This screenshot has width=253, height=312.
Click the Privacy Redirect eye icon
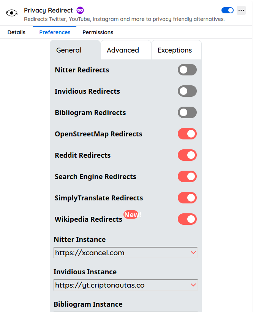click(12, 13)
